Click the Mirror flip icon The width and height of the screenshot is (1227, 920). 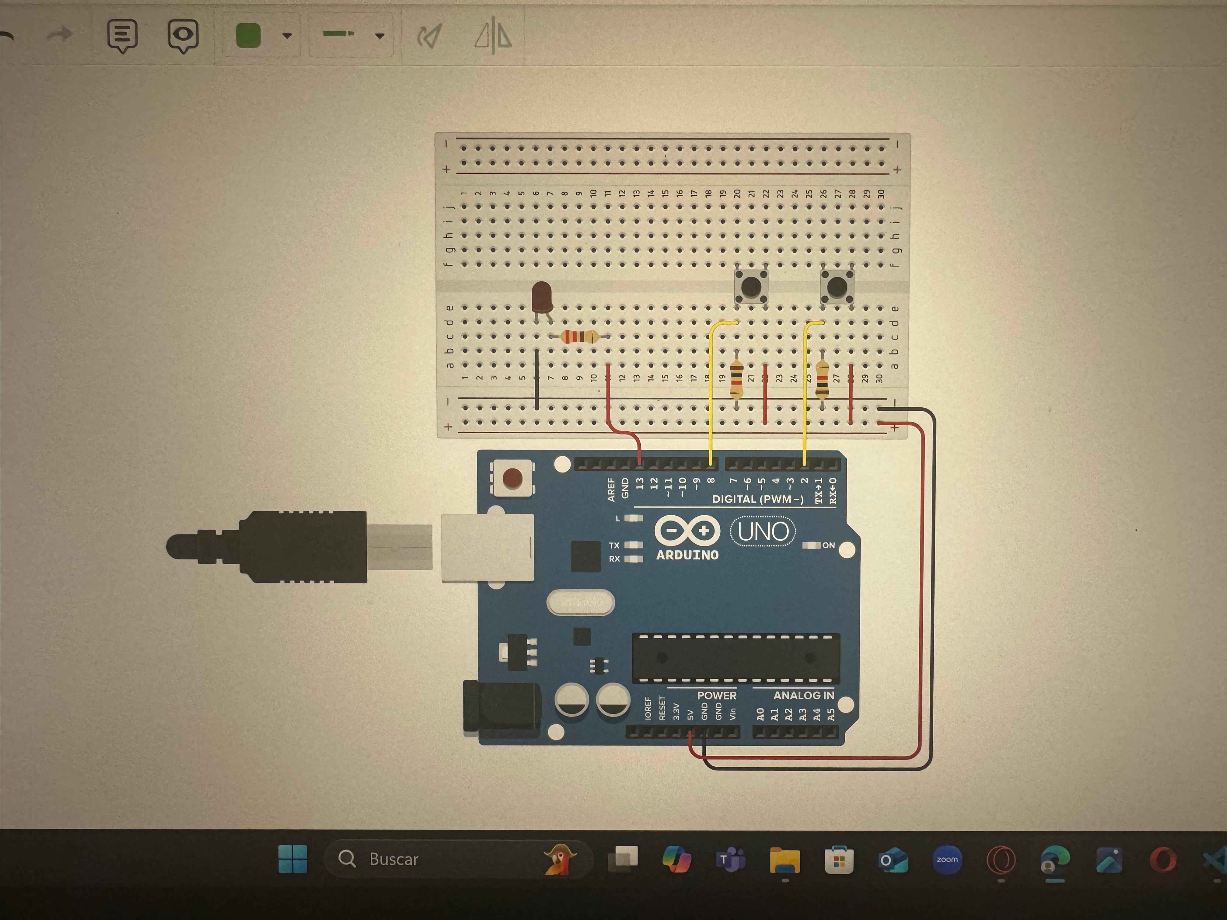click(x=493, y=37)
